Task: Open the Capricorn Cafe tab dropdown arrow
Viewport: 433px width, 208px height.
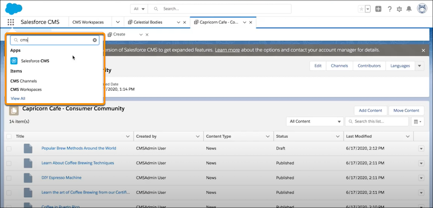Action: [245, 23]
